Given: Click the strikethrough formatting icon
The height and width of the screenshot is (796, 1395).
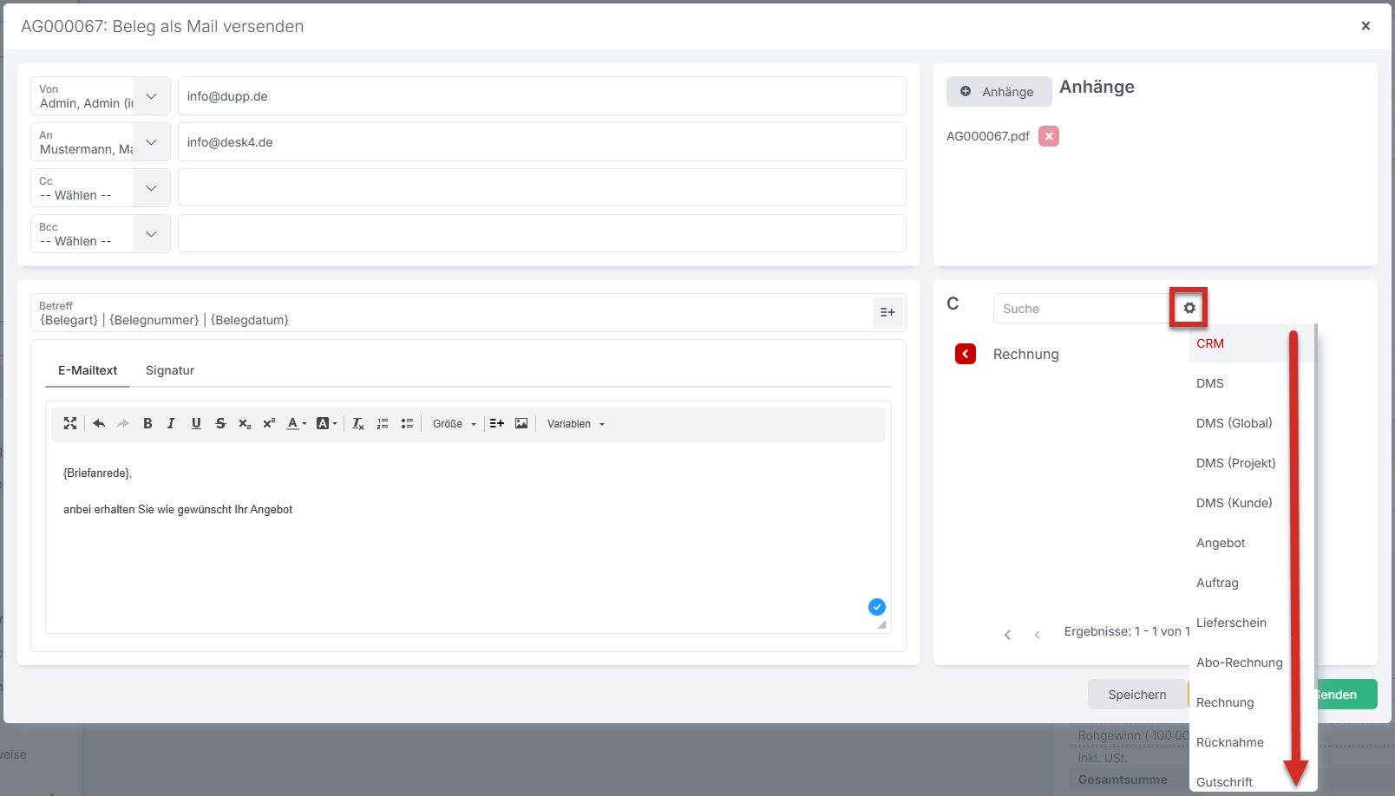Looking at the screenshot, I should (220, 423).
